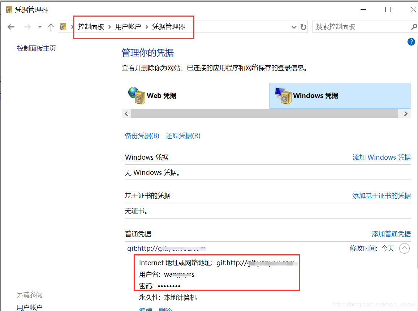Click the Credential Manager address bar folder icon
This screenshot has height=311, width=418.
63,26
